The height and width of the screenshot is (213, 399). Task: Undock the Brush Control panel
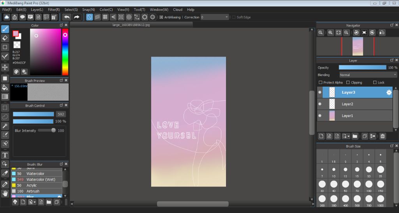coord(61,105)
